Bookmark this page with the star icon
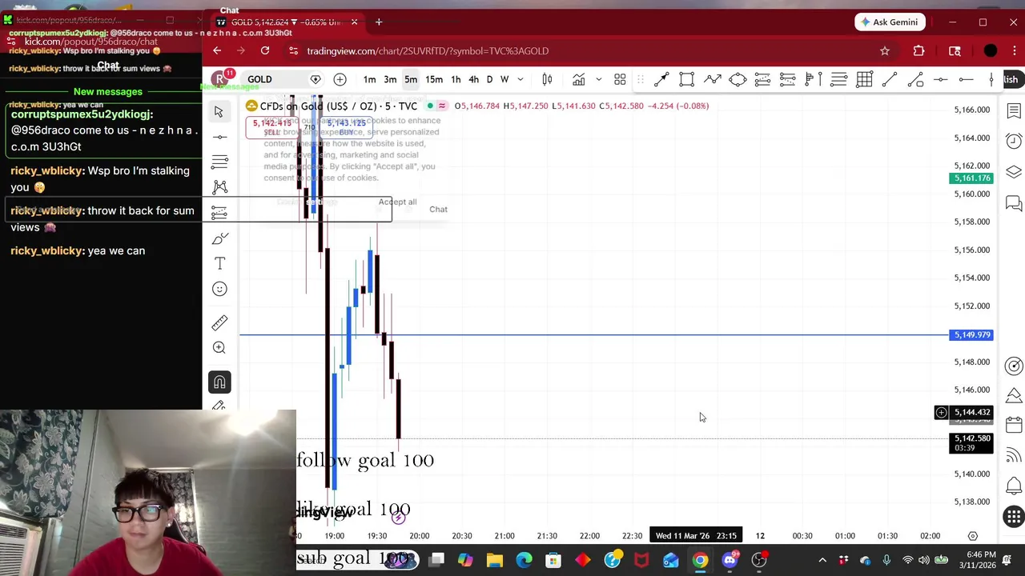Screen dimensions: 1025x576 coord(885,50)
